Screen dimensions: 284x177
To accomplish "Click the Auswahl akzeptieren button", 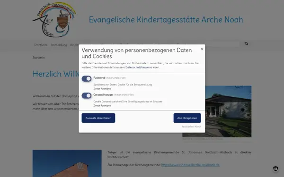I will (98, 118).
